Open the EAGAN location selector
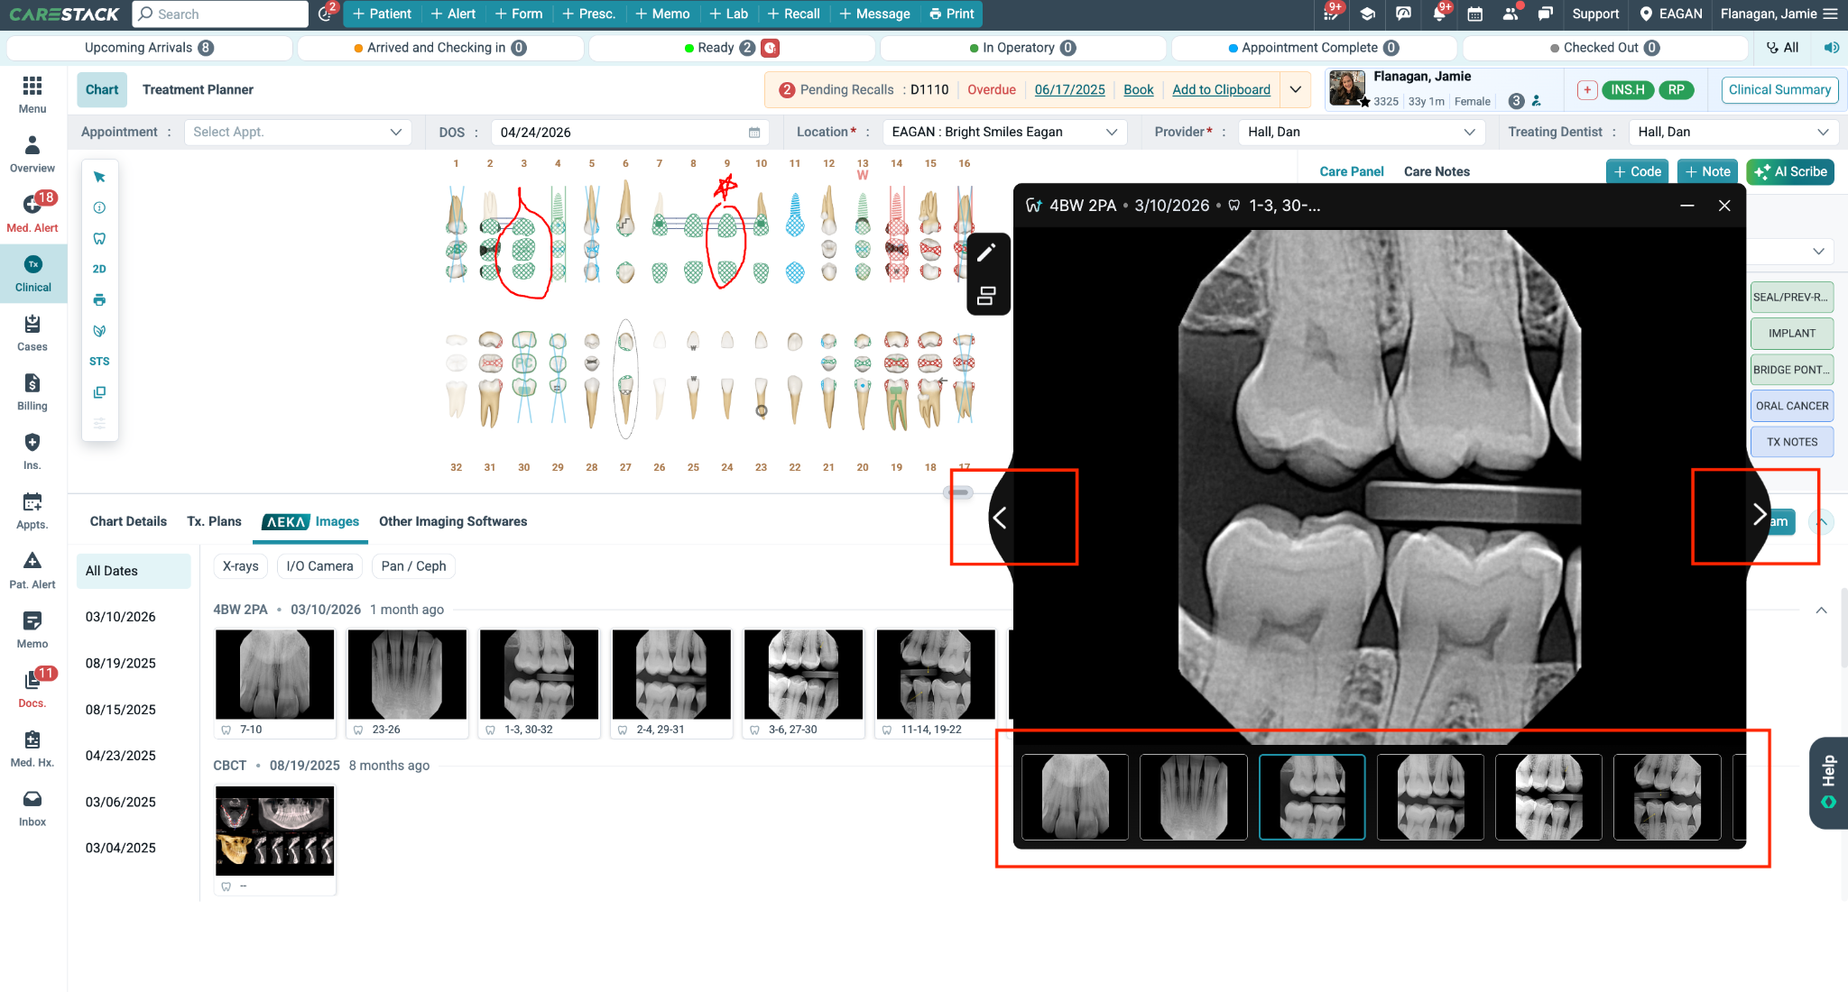The image size is (1848, 992). coord(1670,14)
